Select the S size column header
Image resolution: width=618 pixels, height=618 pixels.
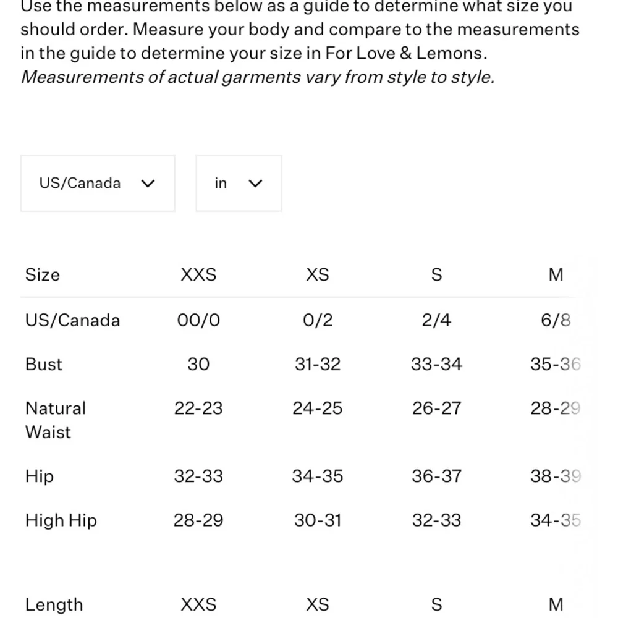436,275
